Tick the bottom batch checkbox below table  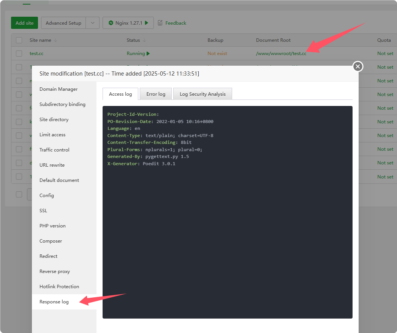(x=19, y=194)
